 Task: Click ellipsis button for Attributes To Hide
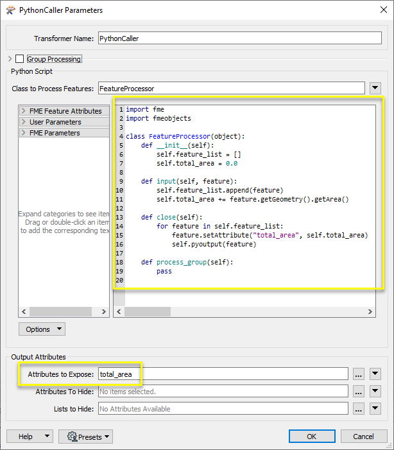[358, 391]
